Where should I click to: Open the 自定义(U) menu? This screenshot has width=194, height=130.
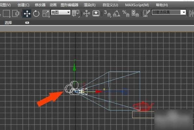[110, 5]
